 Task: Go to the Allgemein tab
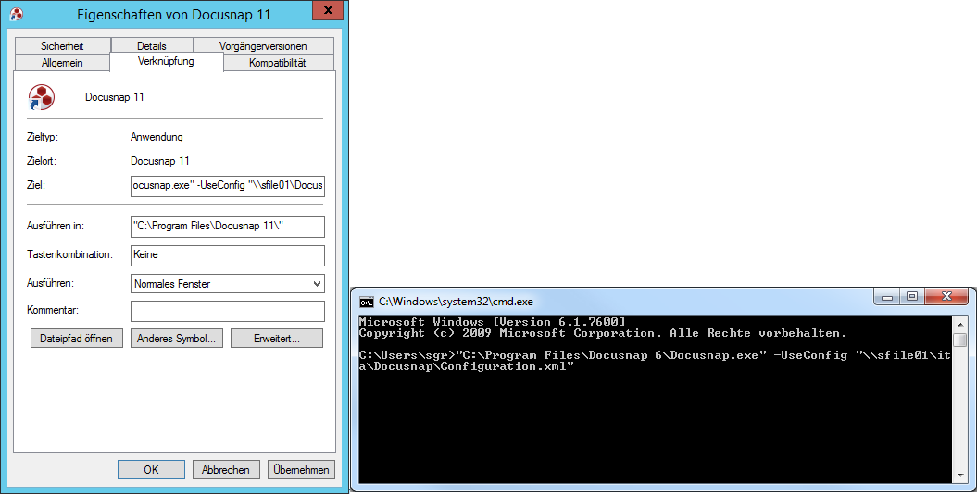pos(62,63)
